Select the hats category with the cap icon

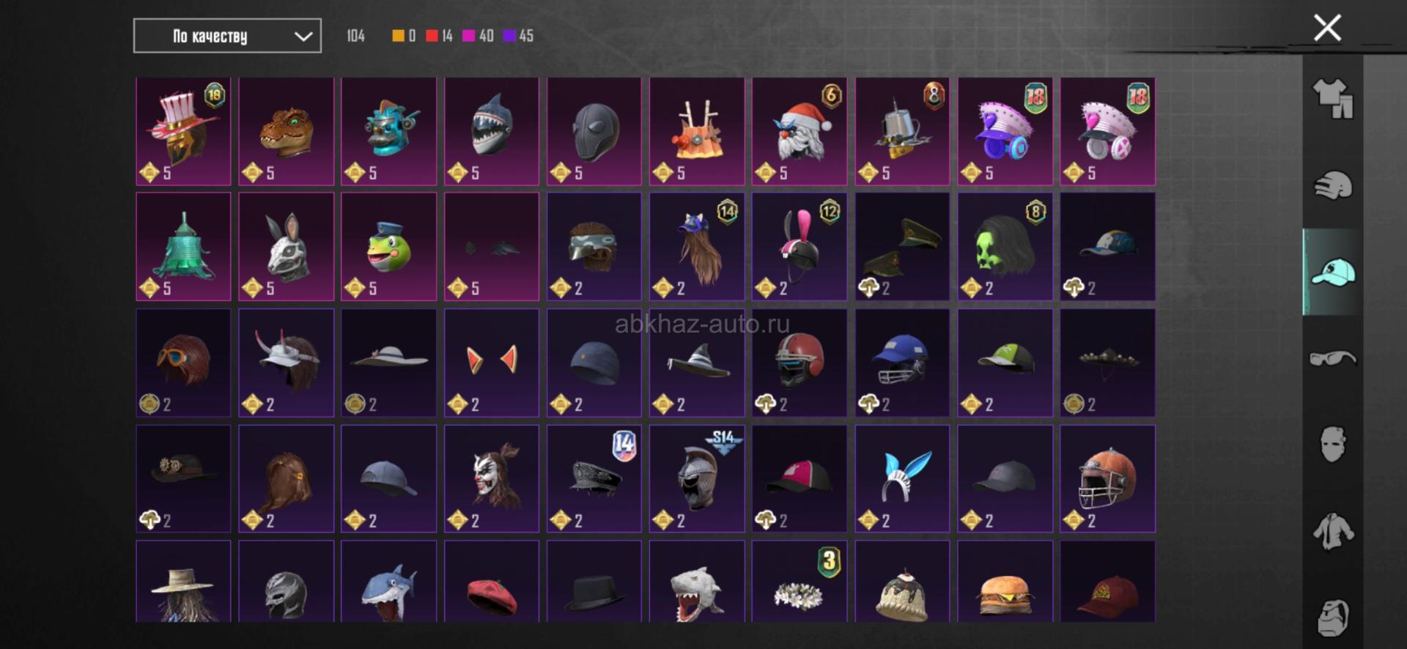click(x=1333, y=272)
